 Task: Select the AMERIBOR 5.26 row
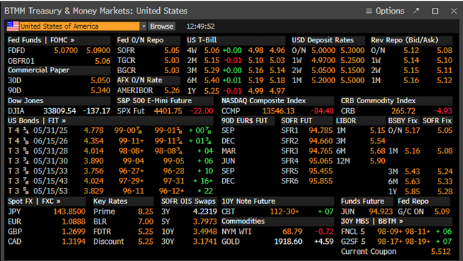tap(148, 90)
